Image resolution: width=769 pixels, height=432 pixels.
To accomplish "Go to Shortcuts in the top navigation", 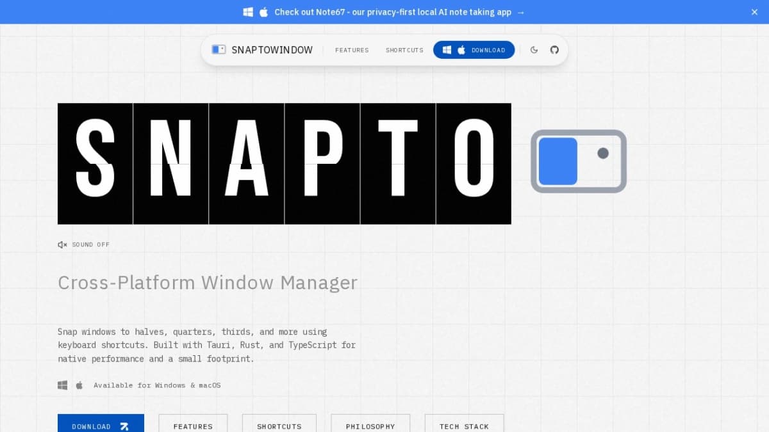I will tap(404, 50).
